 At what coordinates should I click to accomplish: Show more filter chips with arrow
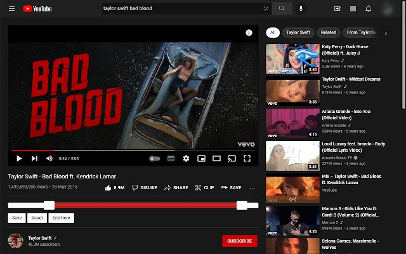[386, 33]
